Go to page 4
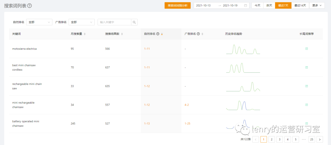331x145 pixels. pos(288,139)
